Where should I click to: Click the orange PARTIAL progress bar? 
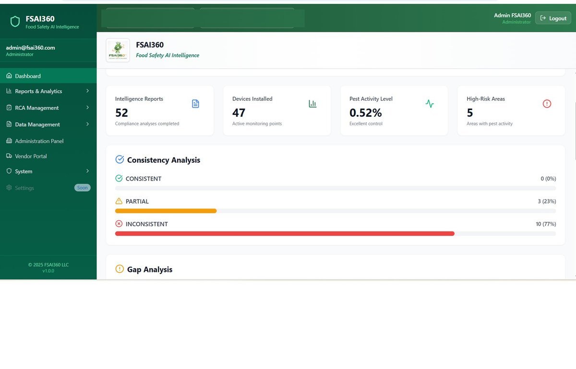166,210
